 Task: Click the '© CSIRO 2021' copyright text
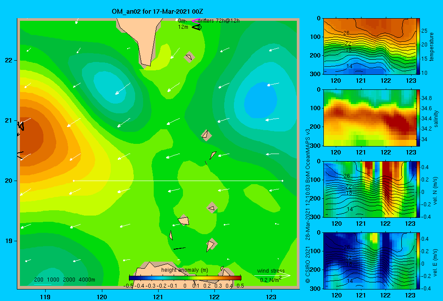(308, 265)
